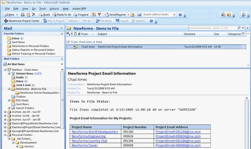Click the Forward button
This screenshot has width=251, height=149.
coord(81,15)
